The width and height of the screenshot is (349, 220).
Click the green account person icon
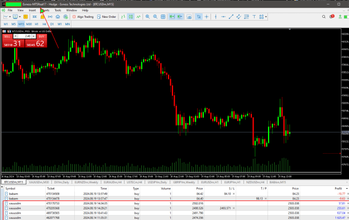point(340,17)
